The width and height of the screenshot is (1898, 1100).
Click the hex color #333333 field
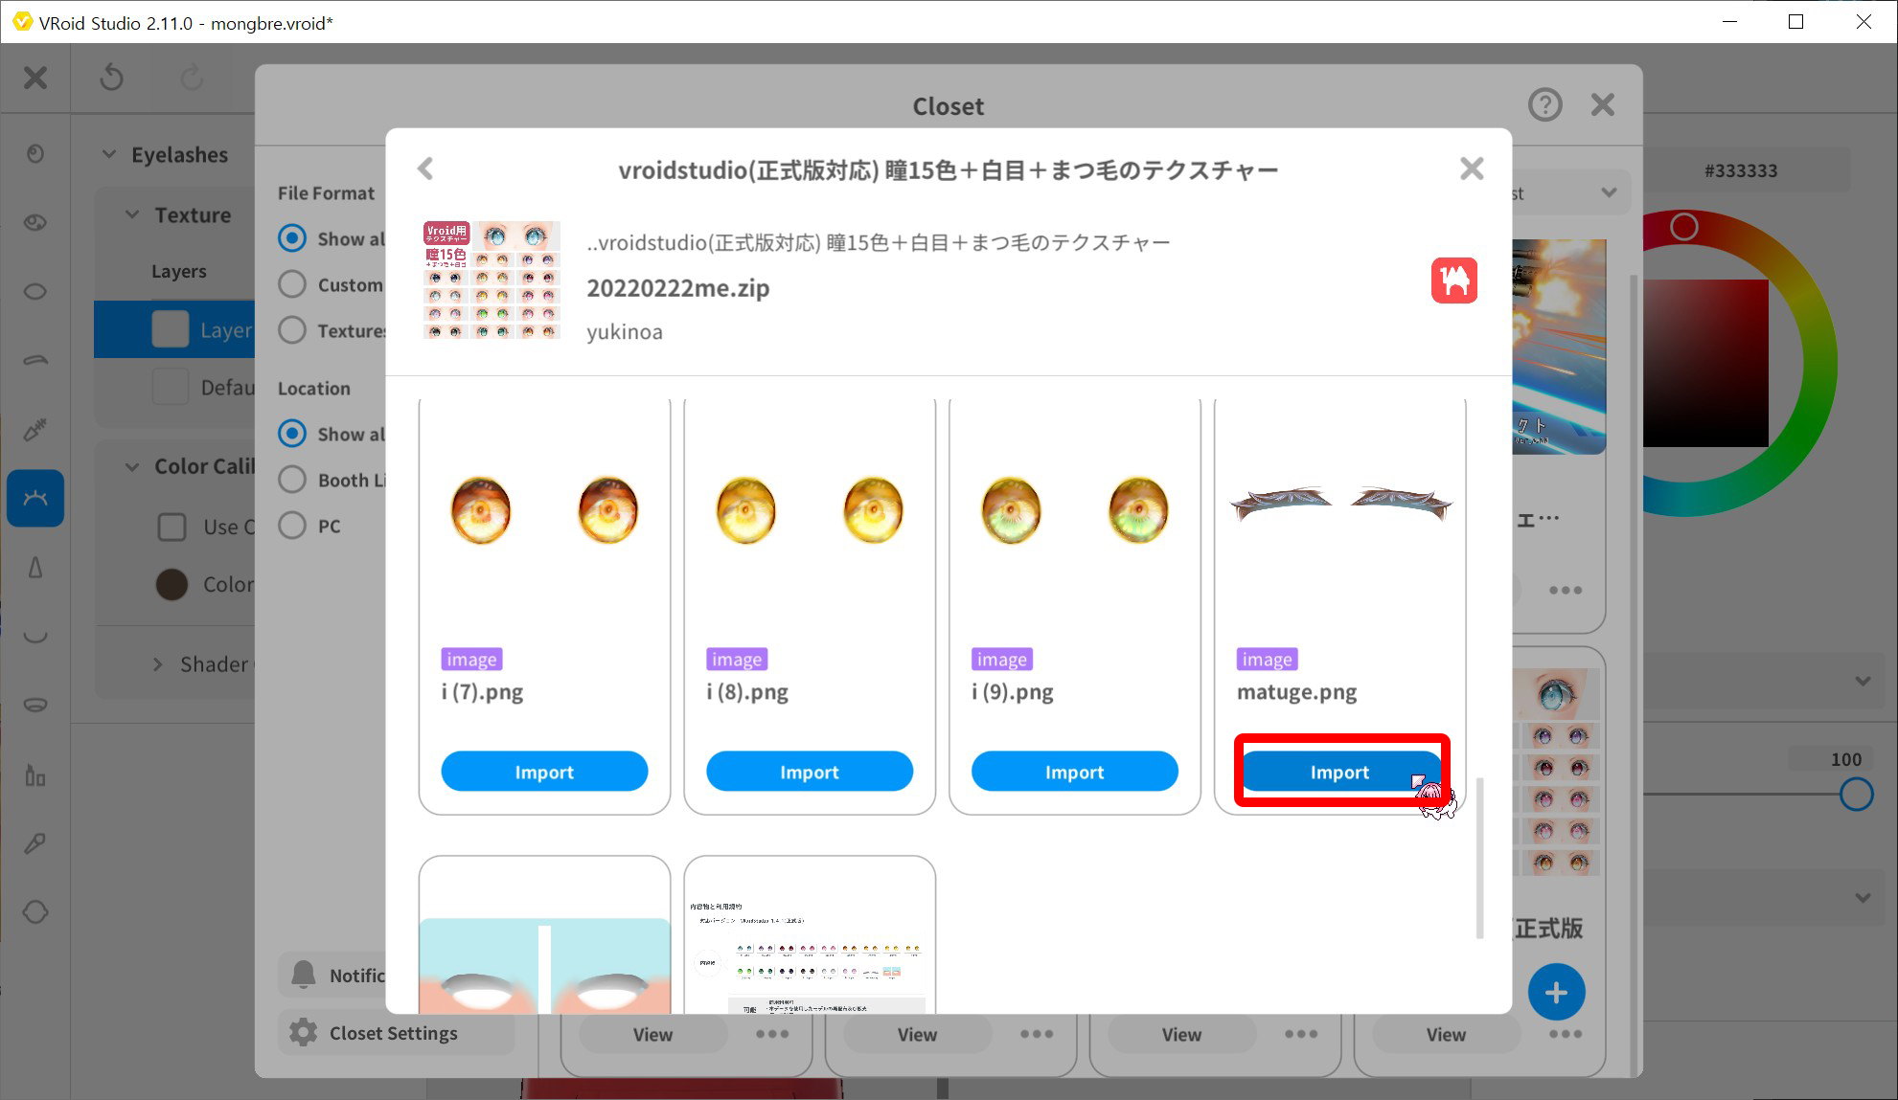1741,170
